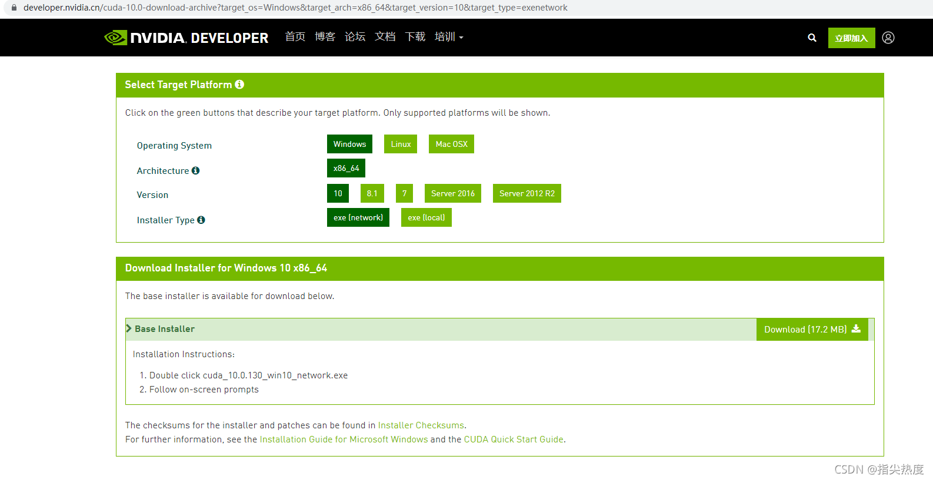Open 文档 in the navigation
The width and height of the screenshot is (933, 480).
click(x=385, y=37)
